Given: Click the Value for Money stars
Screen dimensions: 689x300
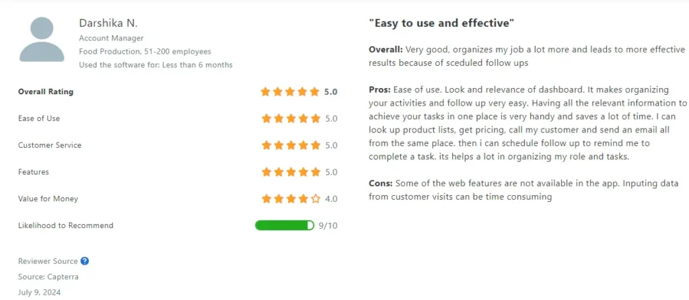Looking at the screenshot, I should coord(290,199).
